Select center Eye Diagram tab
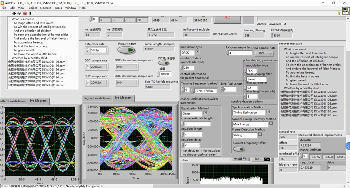This screenshot has height=188, width=350. pos(123,98)
